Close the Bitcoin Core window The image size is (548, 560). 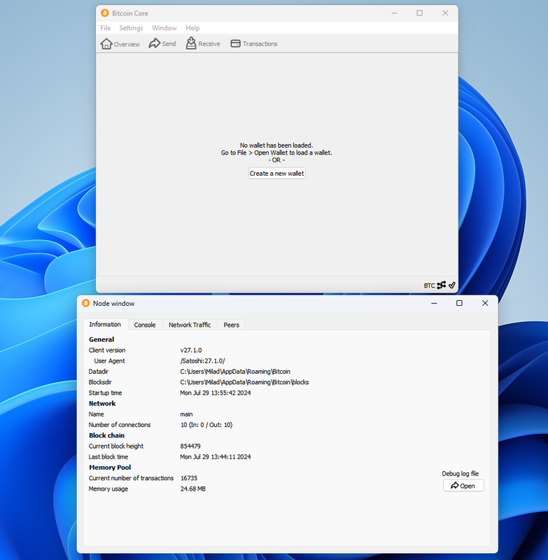tap(445, 13)
